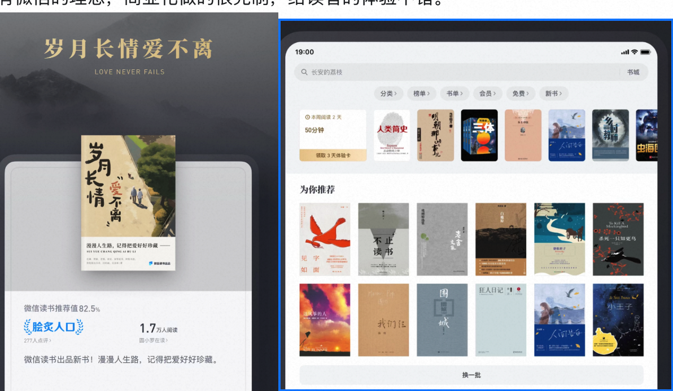
Task: Open 人类简史 book cover
Action: point(392,135)
